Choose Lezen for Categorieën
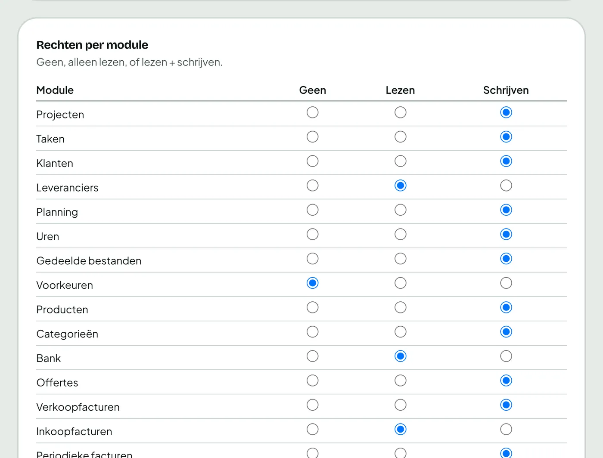The height and width of the screenshot is (458, 603). [x=401, y=332]
